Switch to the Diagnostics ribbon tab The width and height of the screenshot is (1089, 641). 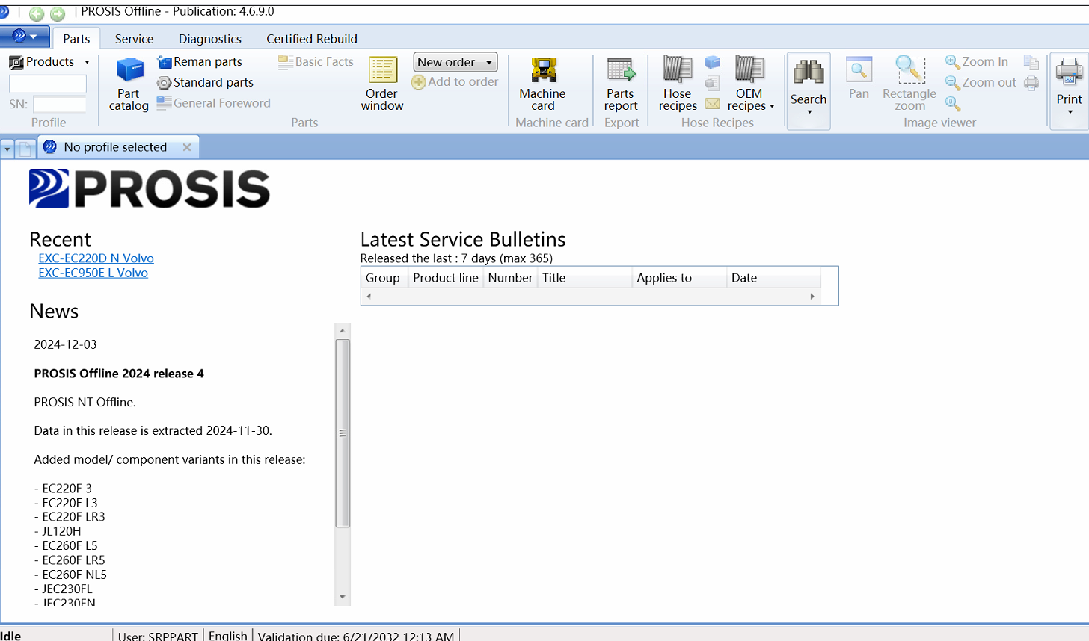[210, 39]
